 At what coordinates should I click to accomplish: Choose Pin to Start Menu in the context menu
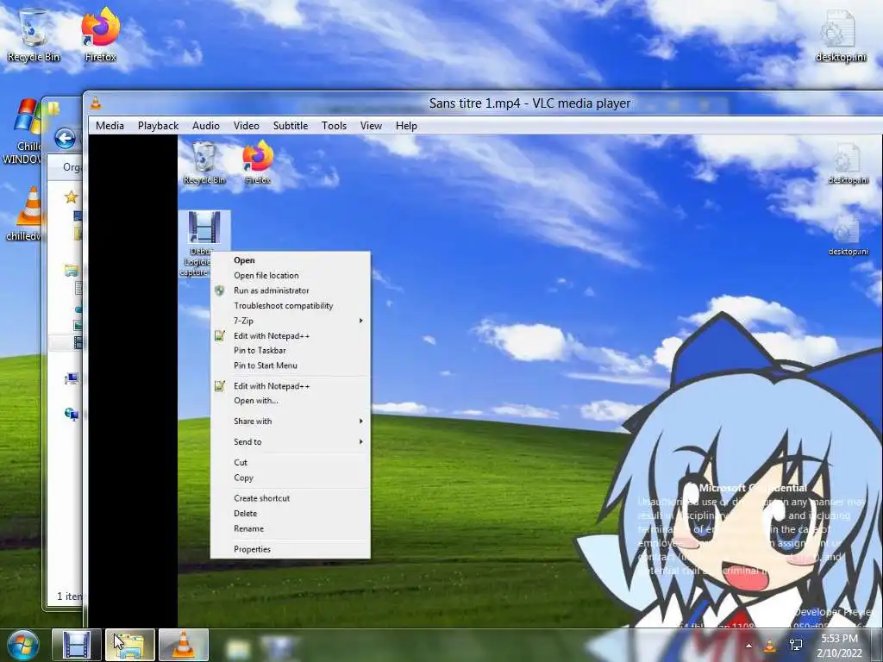pos(291,365)
